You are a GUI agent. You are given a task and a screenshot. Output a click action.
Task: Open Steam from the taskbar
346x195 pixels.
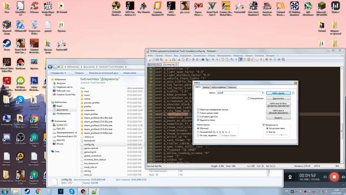(27, 191)
